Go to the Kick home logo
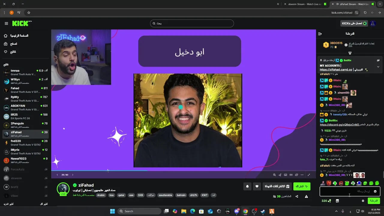 (x=22, y=23)
